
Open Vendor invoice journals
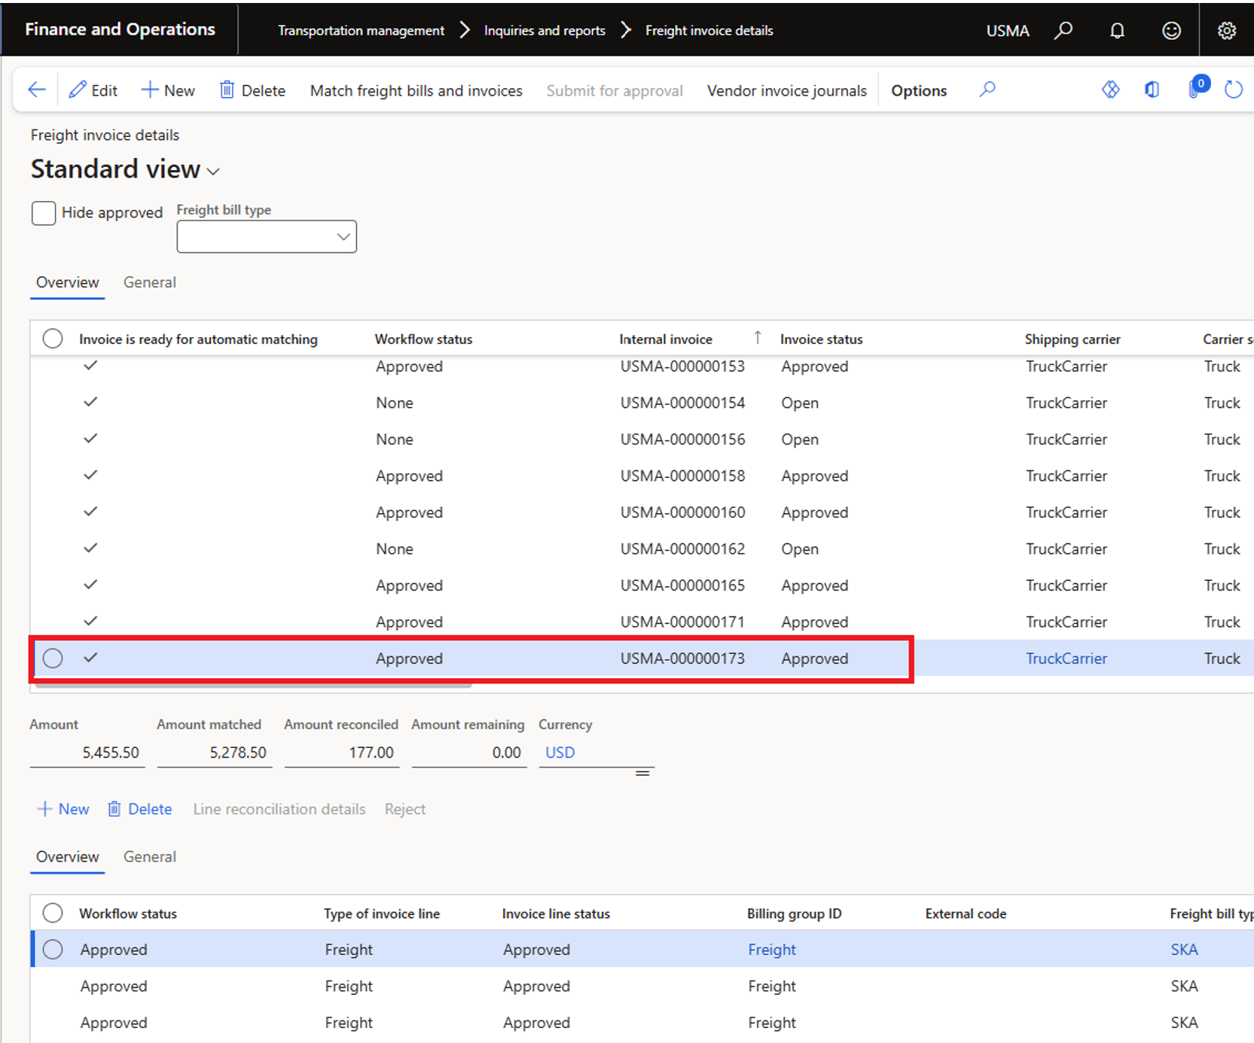point(786,90)
